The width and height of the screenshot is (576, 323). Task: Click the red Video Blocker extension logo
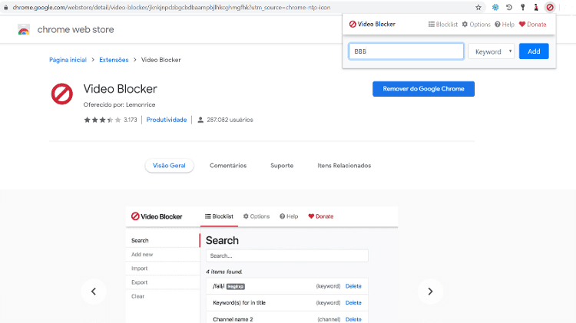coord(61,94)
